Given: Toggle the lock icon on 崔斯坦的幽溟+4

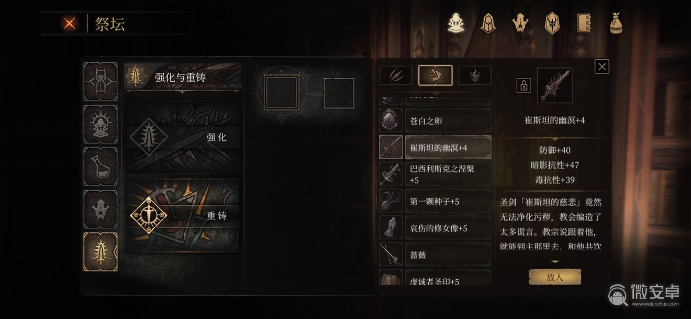Looking at the screenshot, I should click(523, 85).
